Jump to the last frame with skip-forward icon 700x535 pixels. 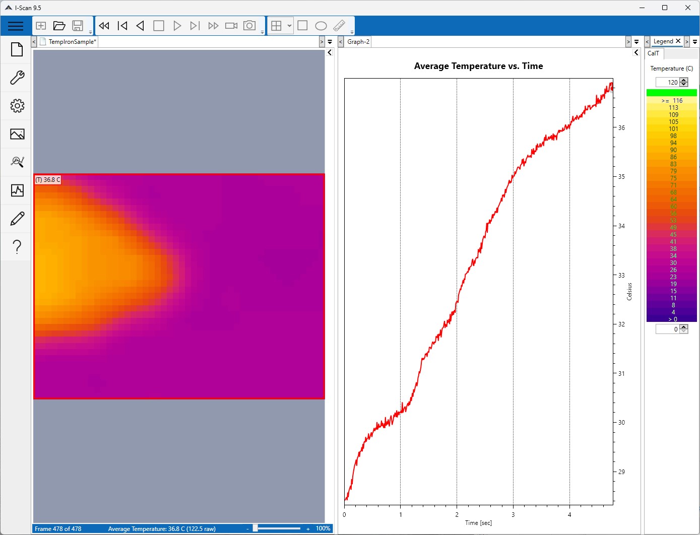195,25
